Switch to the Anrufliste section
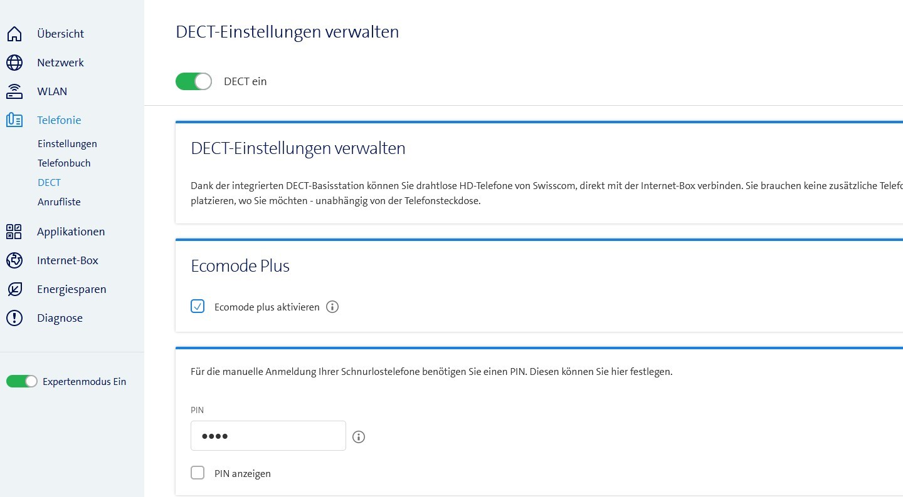The width and height of the screenshot is (903, 497). point(59,202)
